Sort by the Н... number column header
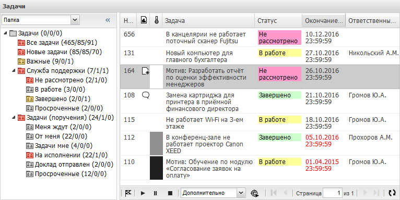 (x=128, y=21)
